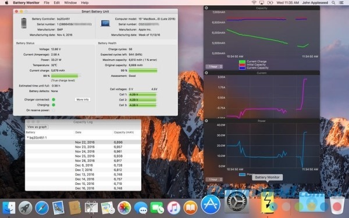
Task: Open Spotlight search
Action: tap(333, 3)
